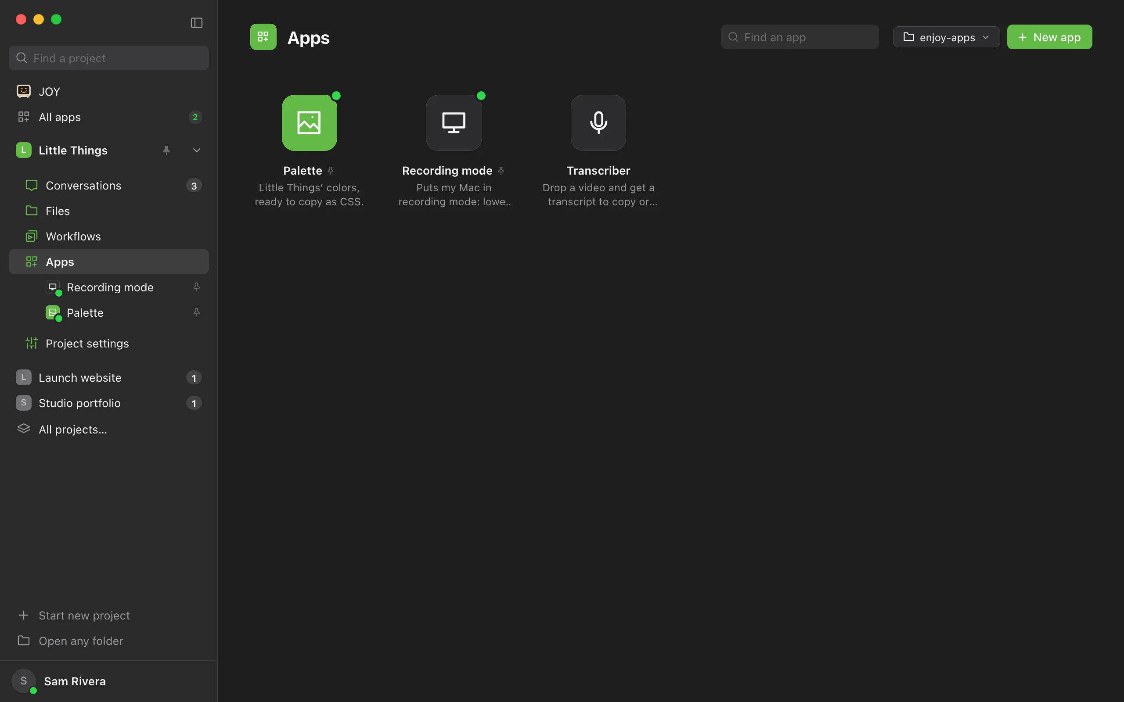
Task: Click the Palette description text
Action: pos(310,194)
